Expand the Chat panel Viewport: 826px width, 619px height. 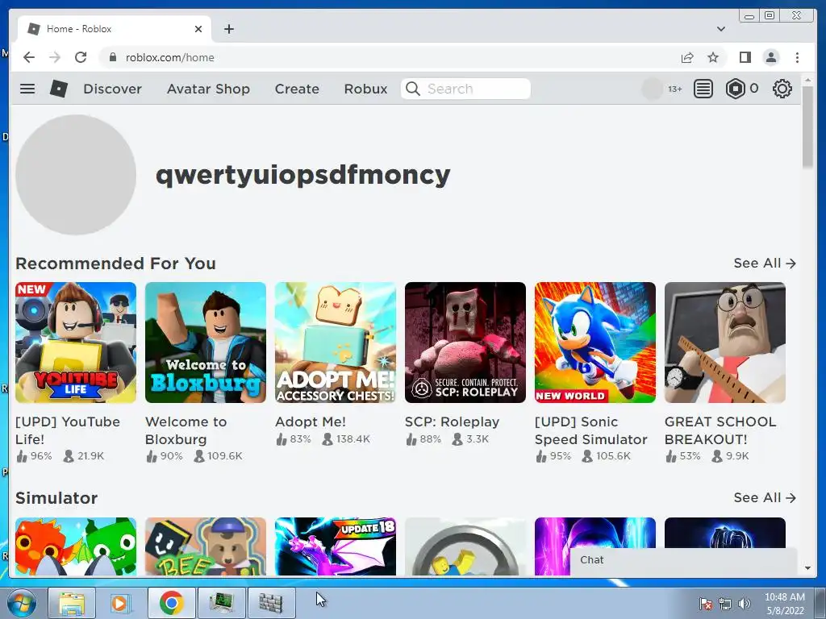(x=684, y=560)
